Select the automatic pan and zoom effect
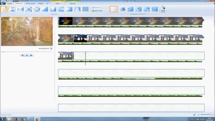 pyautogui.click(x=122, y=9)
